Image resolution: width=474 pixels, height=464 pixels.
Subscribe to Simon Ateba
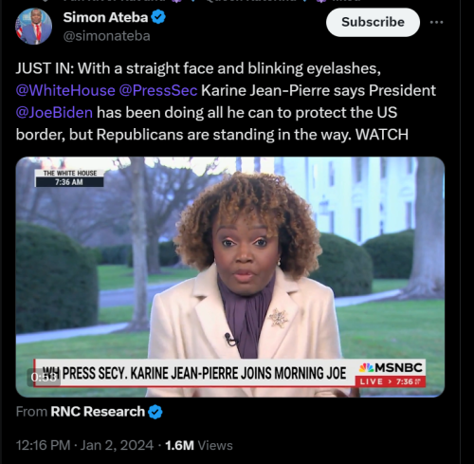click(x=373, y=22)
